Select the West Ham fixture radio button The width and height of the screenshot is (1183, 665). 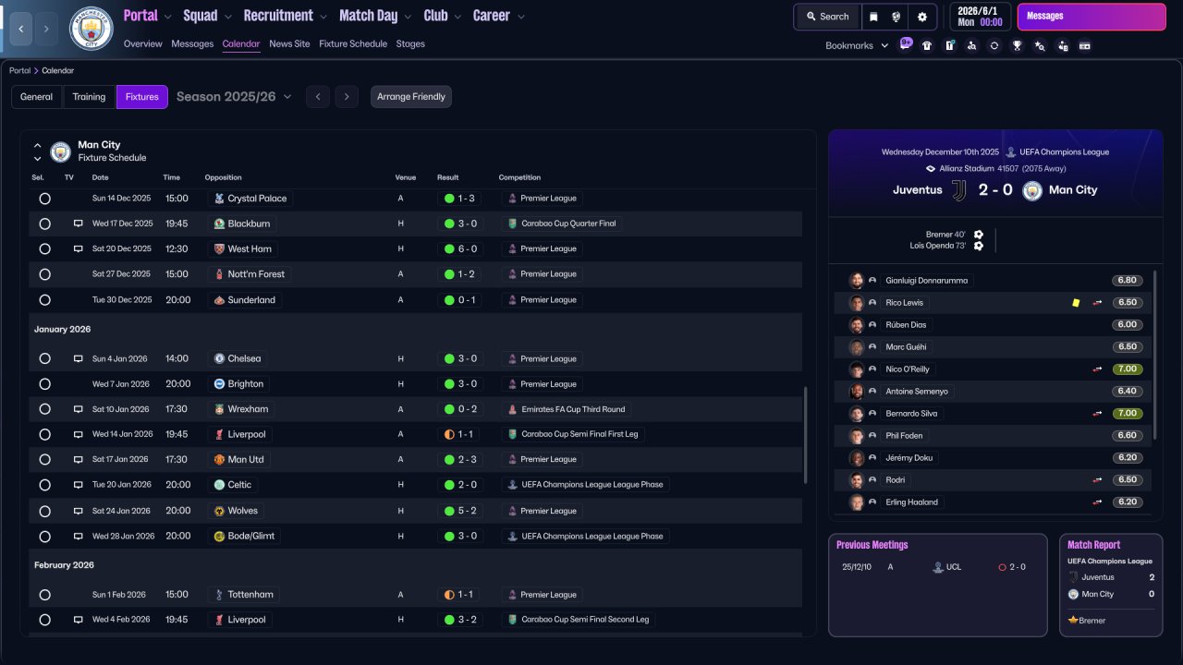(44, 249)
